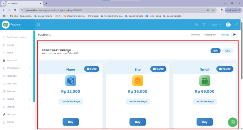Click the hamburger menu icon in header
243x130 pixels.
click(39, 25)
